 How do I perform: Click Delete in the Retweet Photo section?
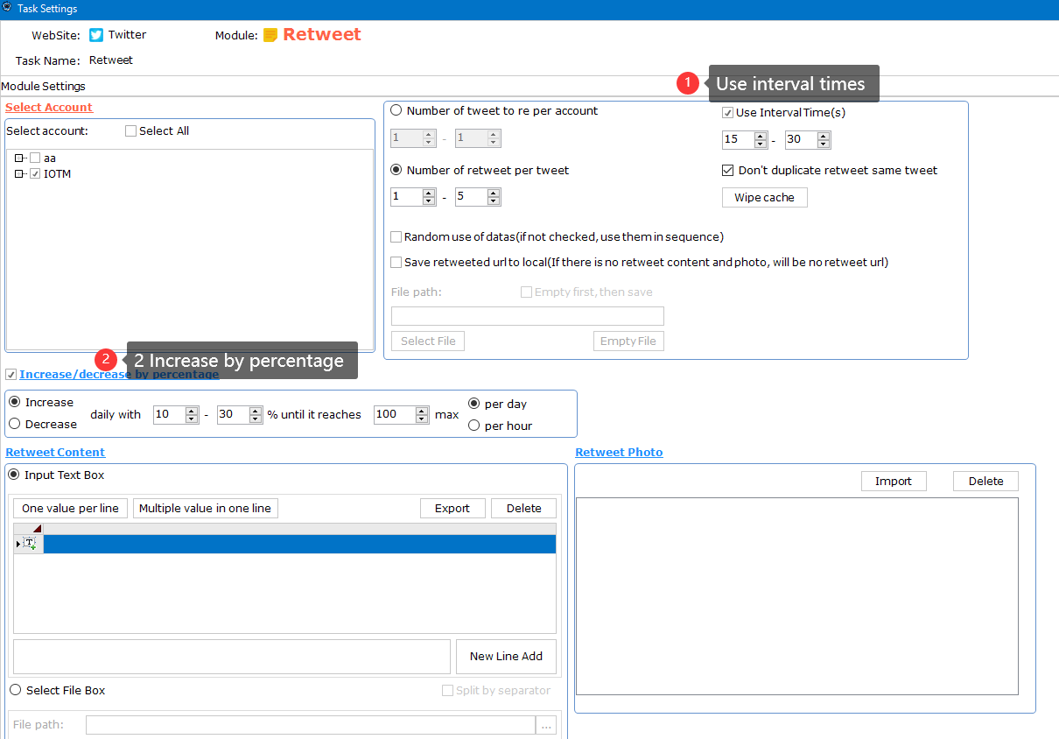[x=985, y=481]
